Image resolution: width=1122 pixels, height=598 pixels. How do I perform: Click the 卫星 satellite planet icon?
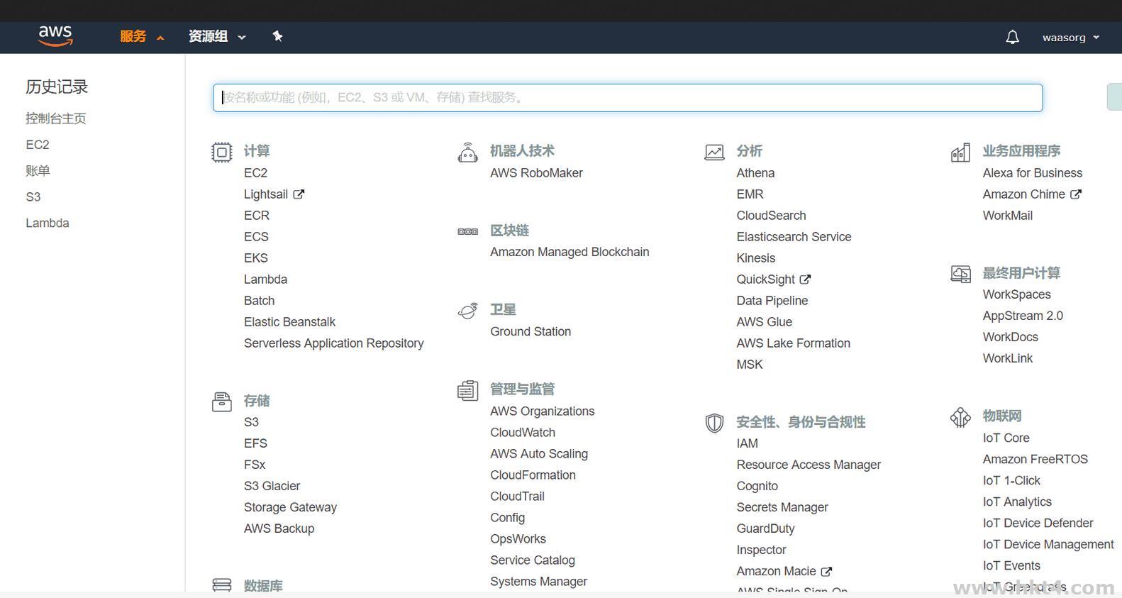(468, 311)
